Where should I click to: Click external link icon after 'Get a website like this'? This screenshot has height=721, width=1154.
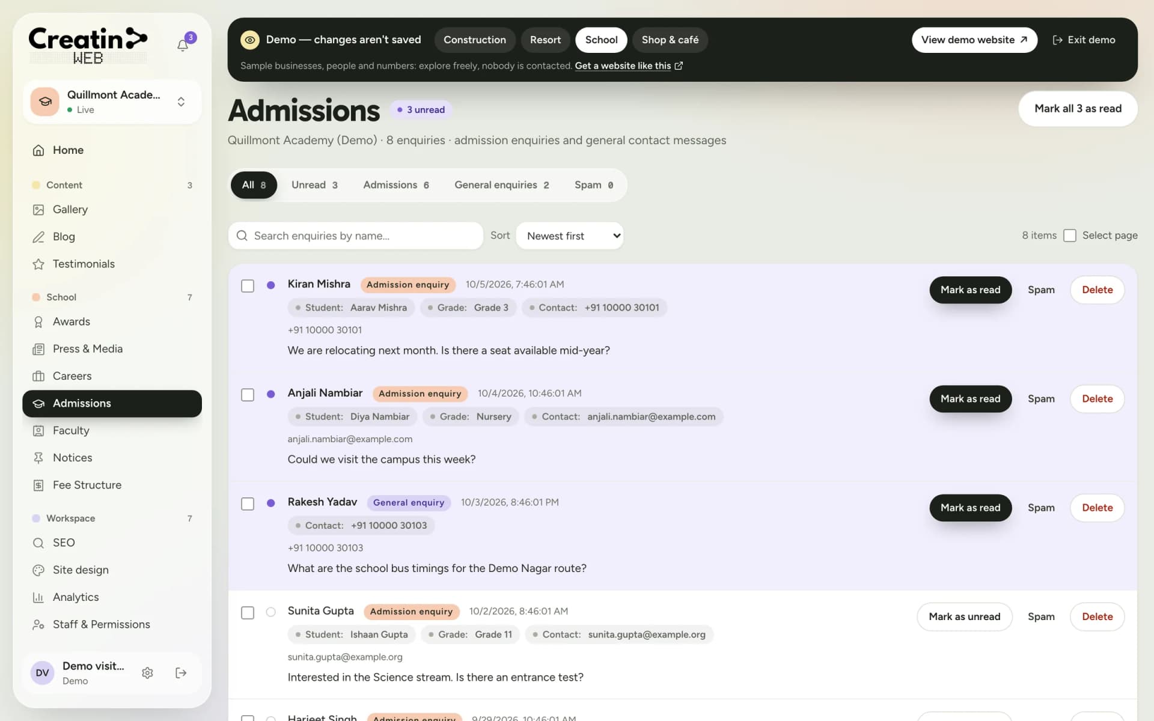click(x=679, y=65)
